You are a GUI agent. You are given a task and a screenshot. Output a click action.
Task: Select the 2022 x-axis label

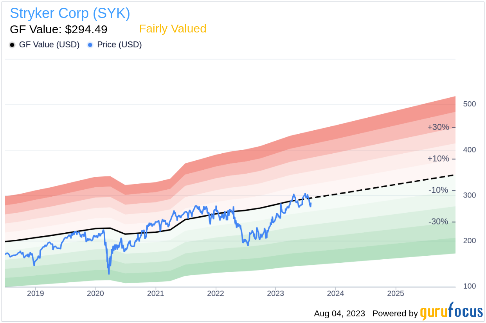coord(216,293)
